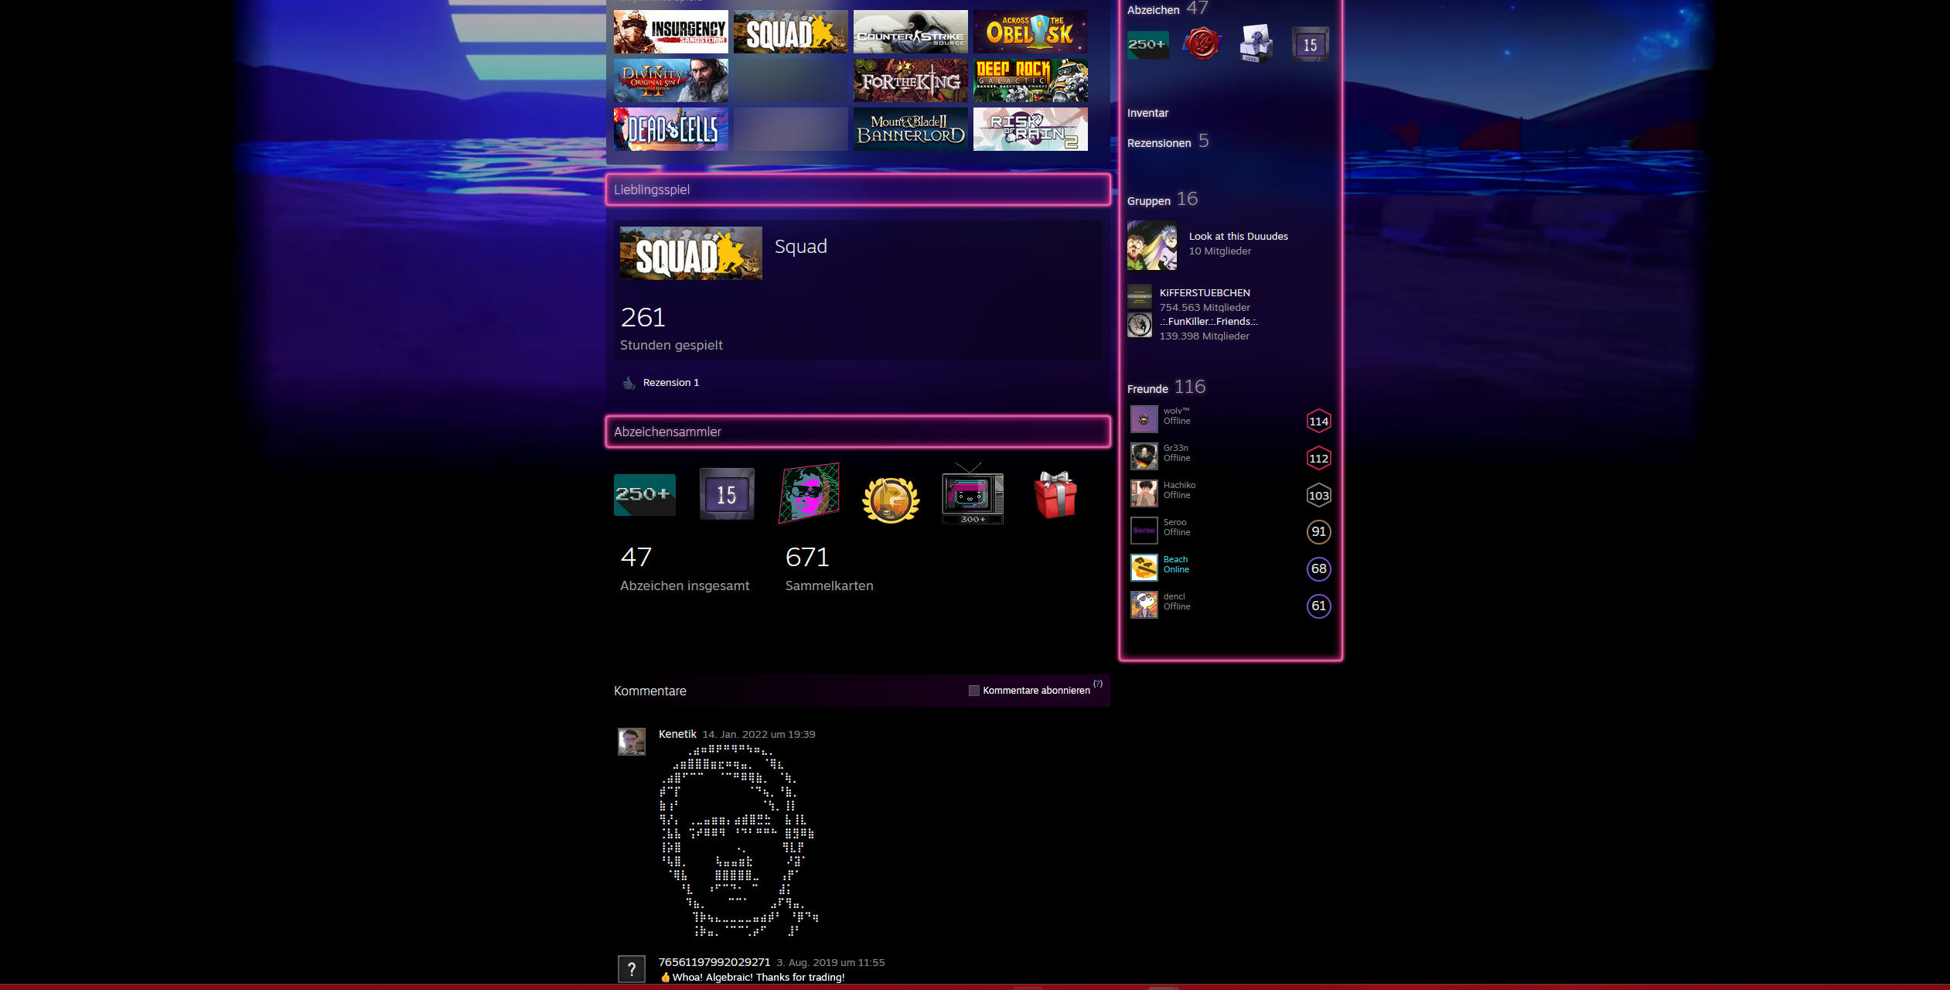Open the Freunde list

click(1147, 389)
